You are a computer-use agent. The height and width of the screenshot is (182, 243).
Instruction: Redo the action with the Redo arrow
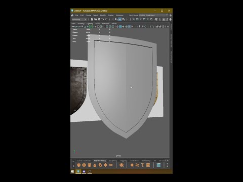[106, 19]
